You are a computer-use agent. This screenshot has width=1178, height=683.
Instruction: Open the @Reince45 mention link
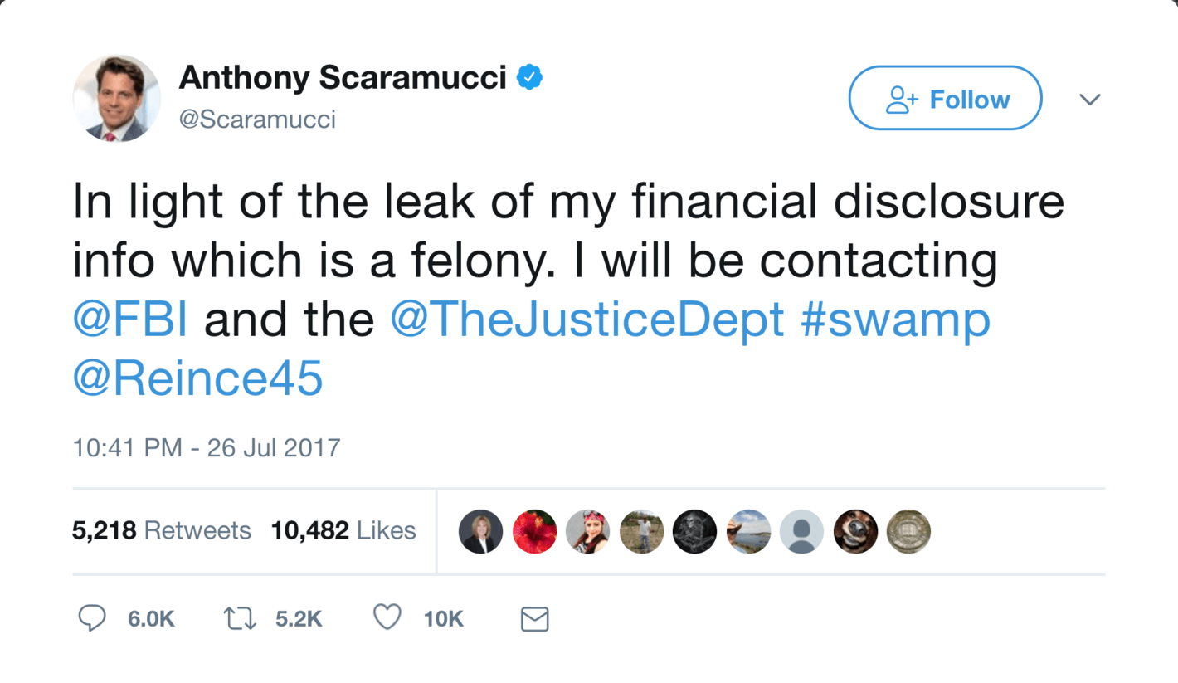[197, 378]
